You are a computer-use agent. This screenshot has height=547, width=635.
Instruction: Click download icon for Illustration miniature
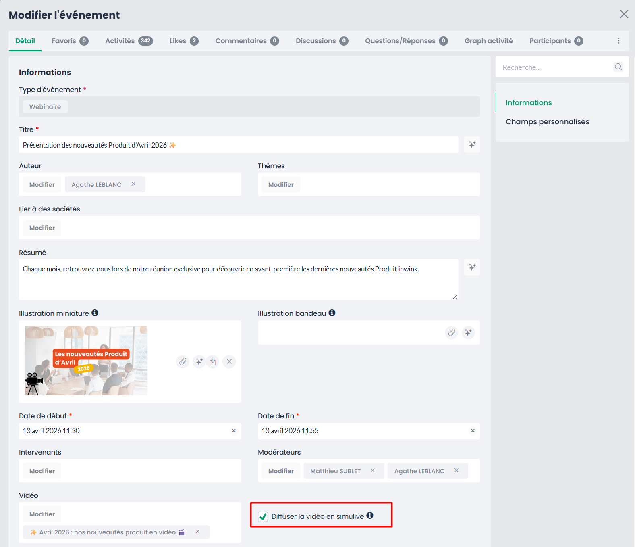pos(213,361)
